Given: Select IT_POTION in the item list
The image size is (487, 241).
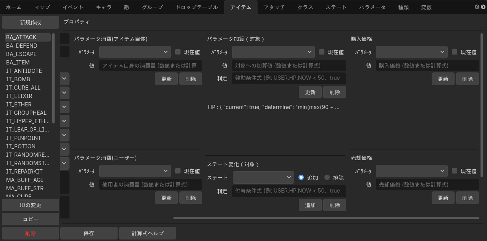Looking at the screenshot, I should pos(27,146).
